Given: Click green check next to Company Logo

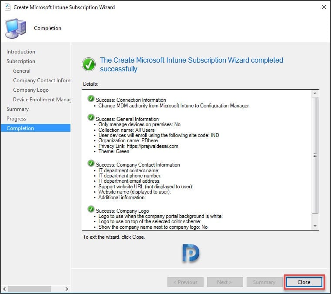Looking at the screenshot, I should [x=91, y=209].
